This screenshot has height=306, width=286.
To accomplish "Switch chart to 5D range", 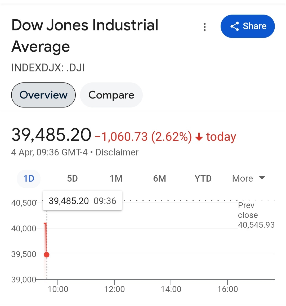I will [72, 179].
